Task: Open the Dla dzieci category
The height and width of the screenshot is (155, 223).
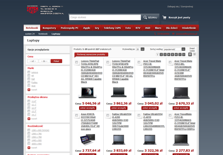Action: pyautogui.click(x=172, y=28)
